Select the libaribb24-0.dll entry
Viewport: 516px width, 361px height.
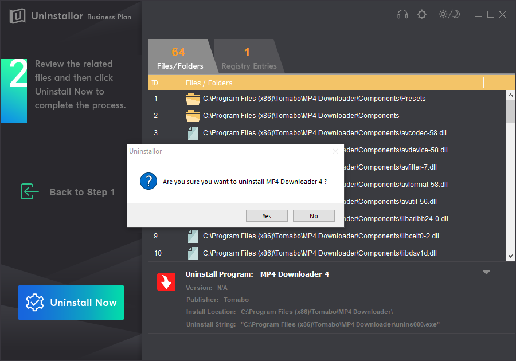pyautogui.click(x=396, y=219)
